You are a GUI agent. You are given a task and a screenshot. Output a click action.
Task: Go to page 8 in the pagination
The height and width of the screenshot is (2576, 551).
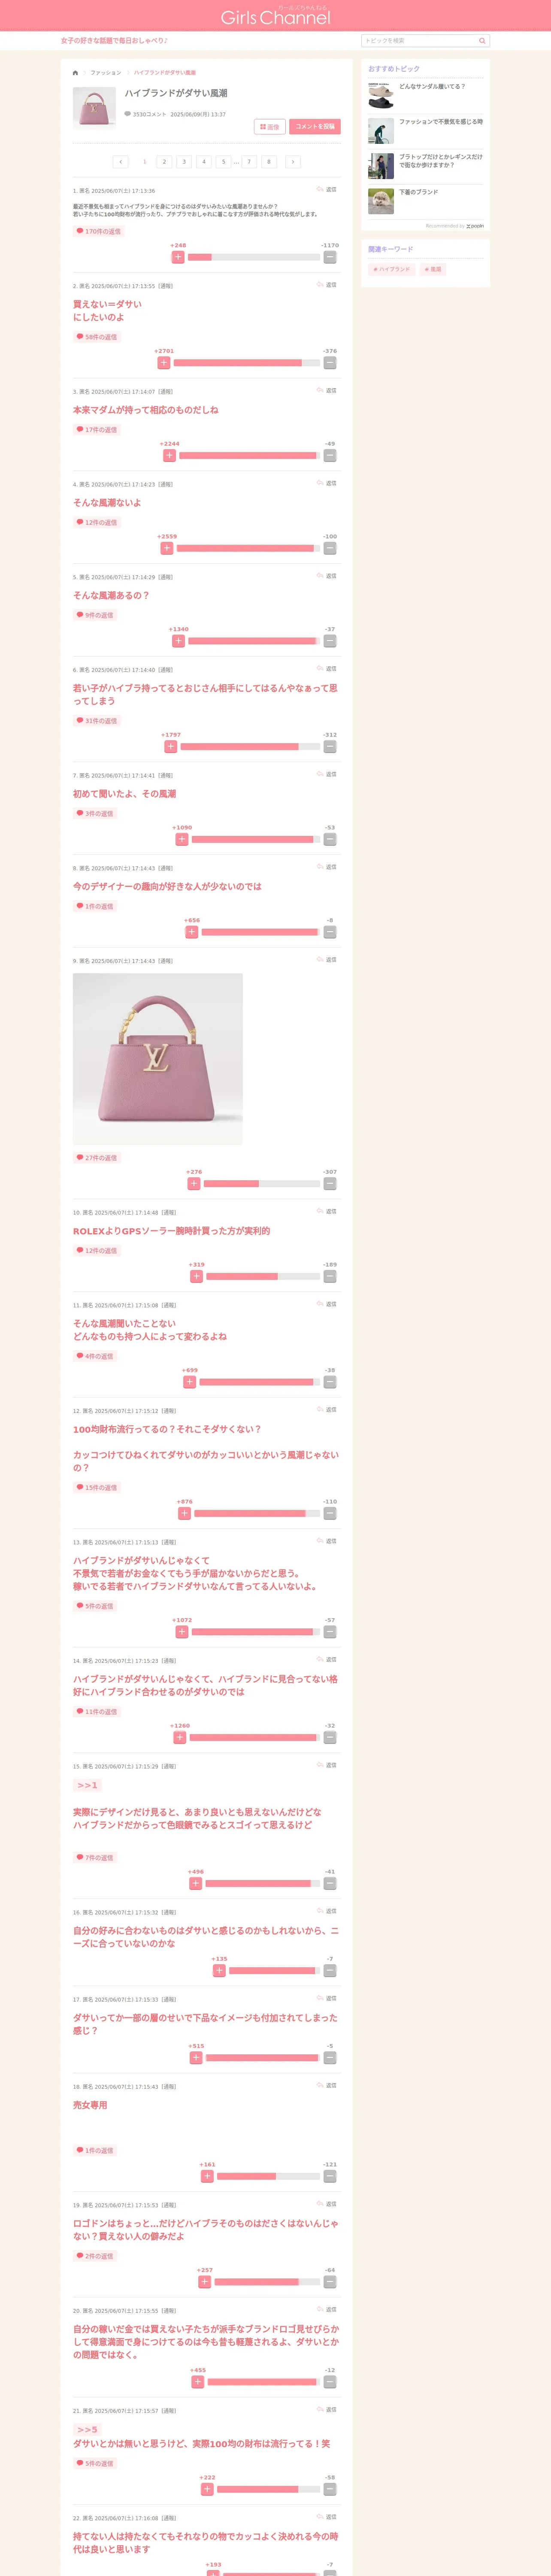pos(268,161)
